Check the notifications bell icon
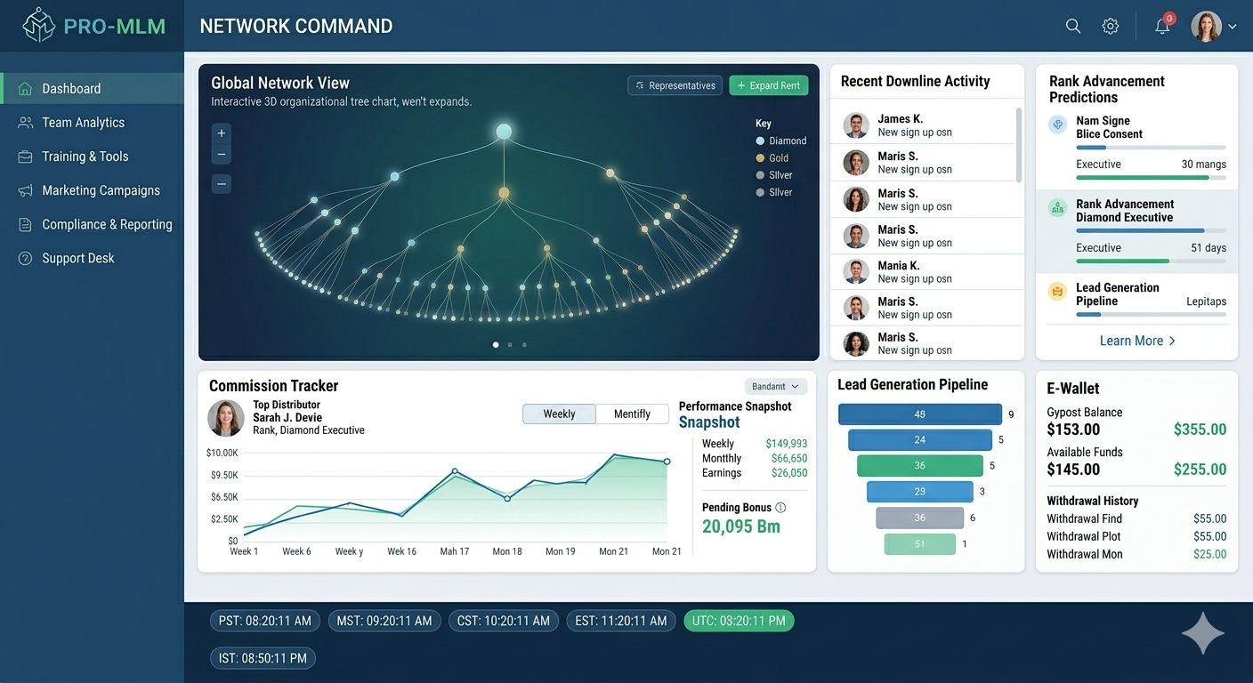The height and width of the screenshot is (683, 1253). (1162, 26)
